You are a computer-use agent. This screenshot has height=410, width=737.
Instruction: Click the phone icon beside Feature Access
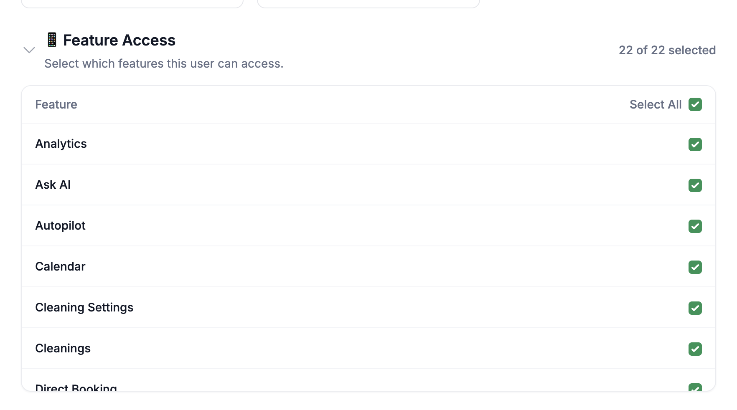click(52, 40)
